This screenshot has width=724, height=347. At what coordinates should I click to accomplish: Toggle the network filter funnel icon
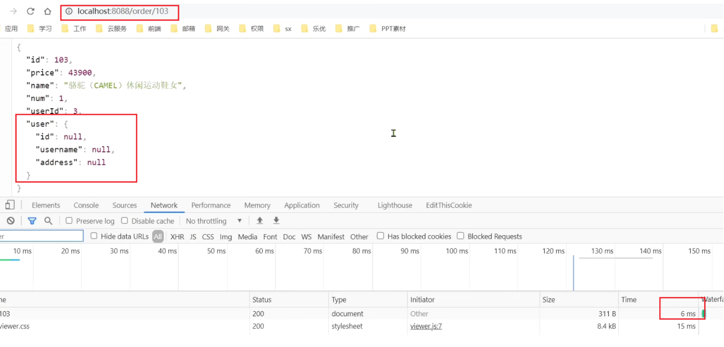pos(32,221)
